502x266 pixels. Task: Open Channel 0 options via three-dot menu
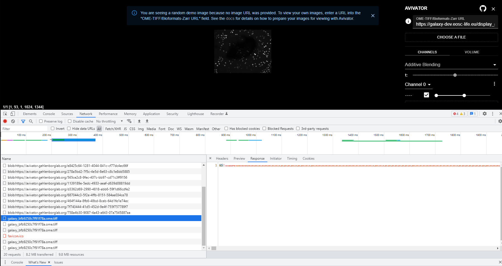click(x=494, y=83)
